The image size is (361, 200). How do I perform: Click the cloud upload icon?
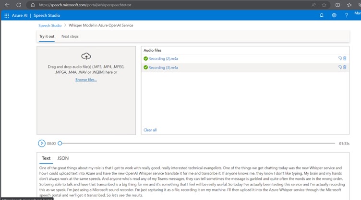pos(86,56)
